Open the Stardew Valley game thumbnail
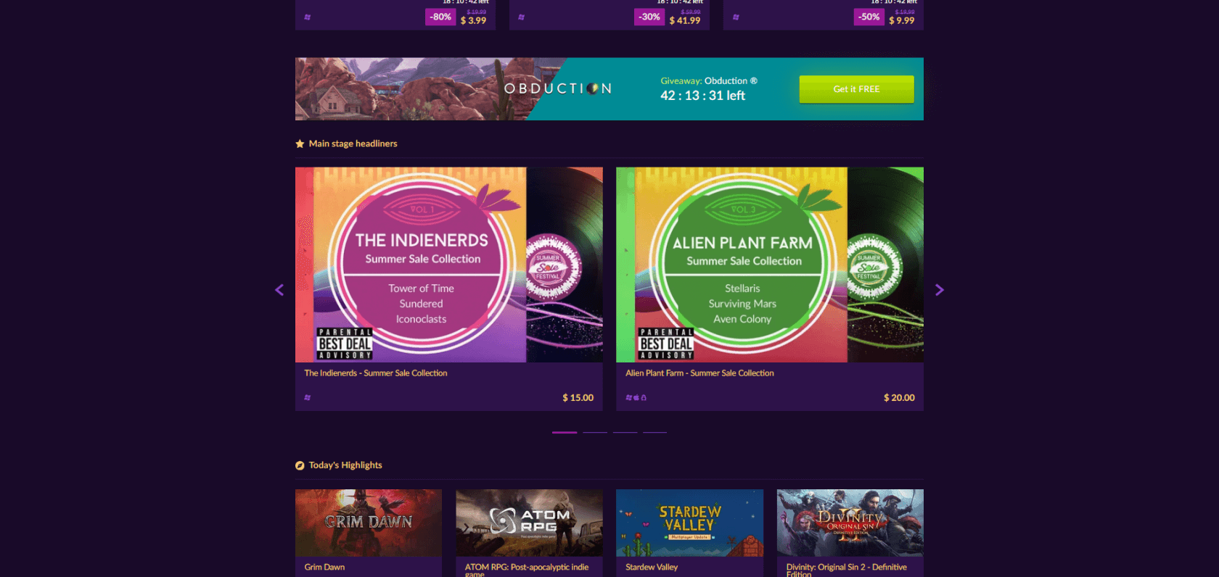The width and height of the screenshot is (1219, 577). (x=689, y=523)
